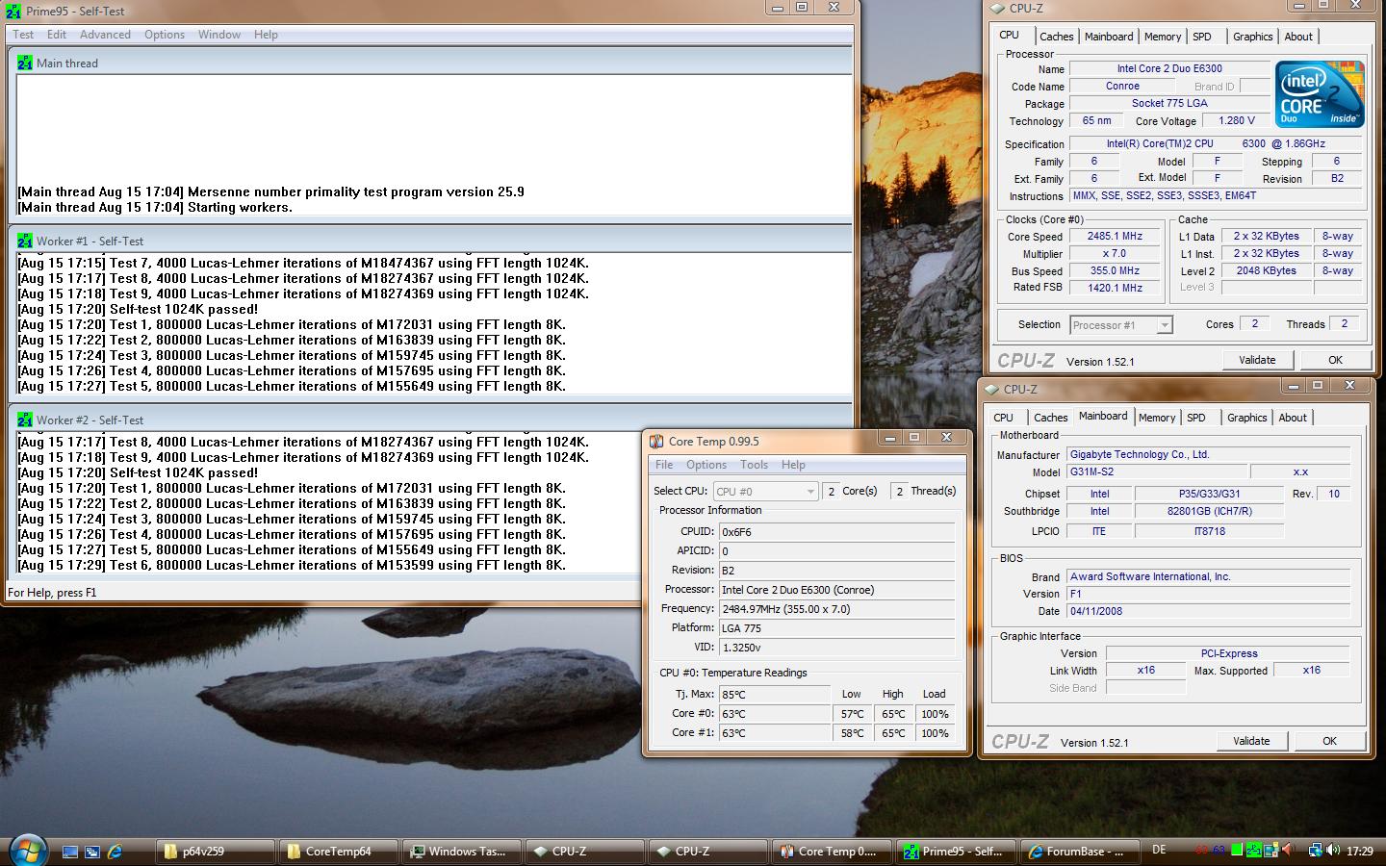Switch to Prime95 Self-Test taskbar button
This screenshot has width=1386, height=866.
[x=955, y=852]
